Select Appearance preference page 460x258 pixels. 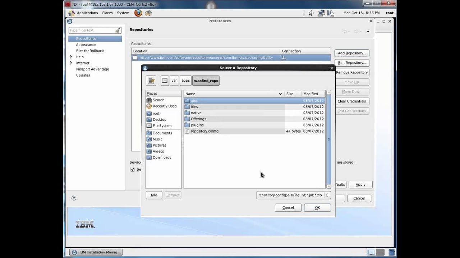86,45
